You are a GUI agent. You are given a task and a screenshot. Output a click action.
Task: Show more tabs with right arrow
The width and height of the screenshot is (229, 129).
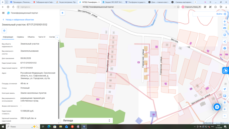coord(57,37)
